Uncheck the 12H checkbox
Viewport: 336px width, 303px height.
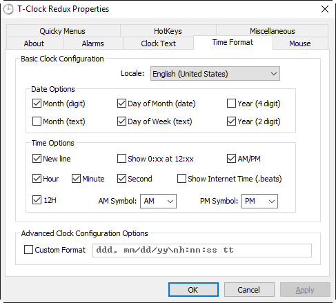click(x=37, y=200)
